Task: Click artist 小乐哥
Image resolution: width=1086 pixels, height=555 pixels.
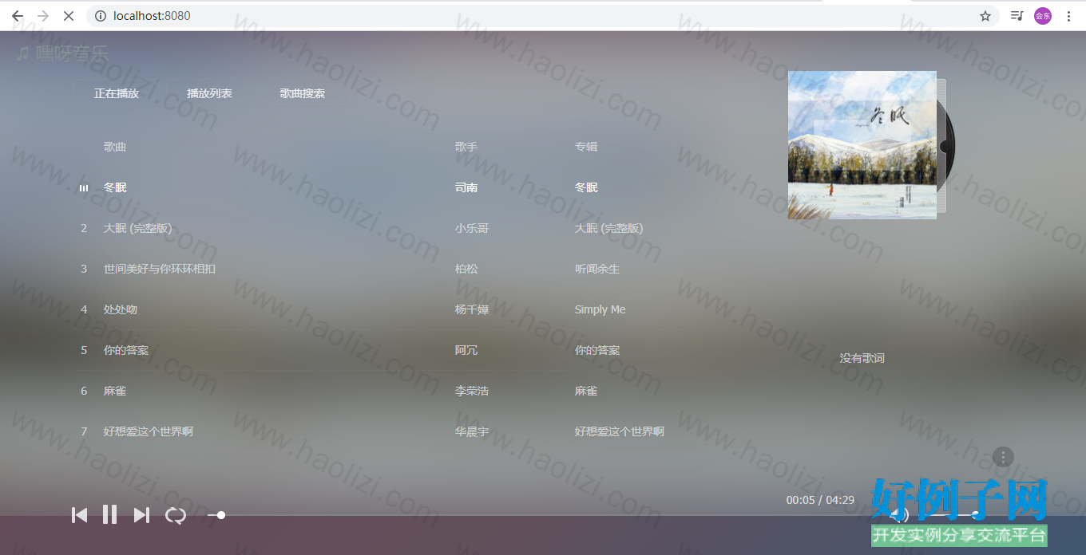Action: click(472, 228)
